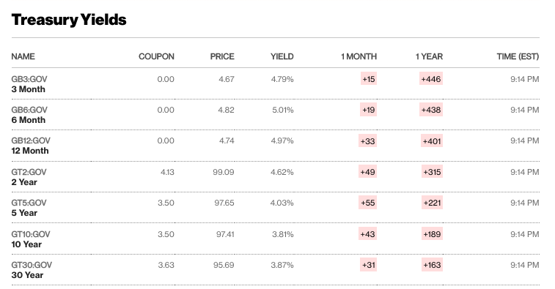Viewport: 555px width, 289px height.
Task: Click the YIELD column header
Action: point(282,56)
